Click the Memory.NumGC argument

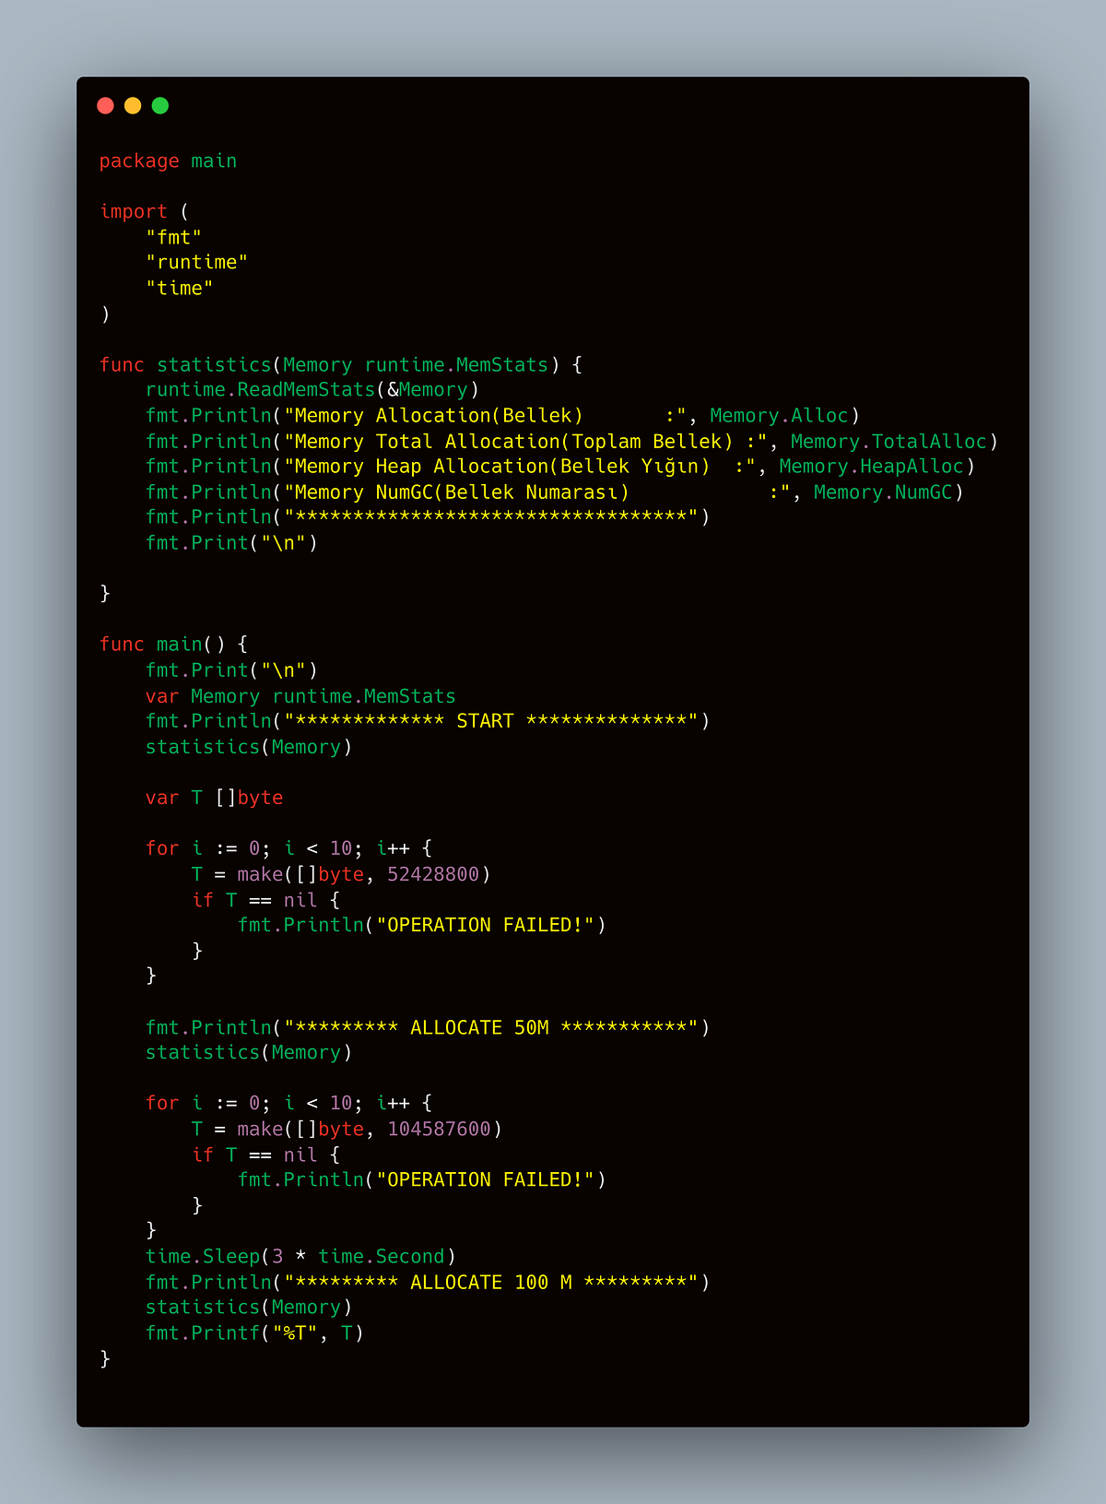click(x=883, y=492)
